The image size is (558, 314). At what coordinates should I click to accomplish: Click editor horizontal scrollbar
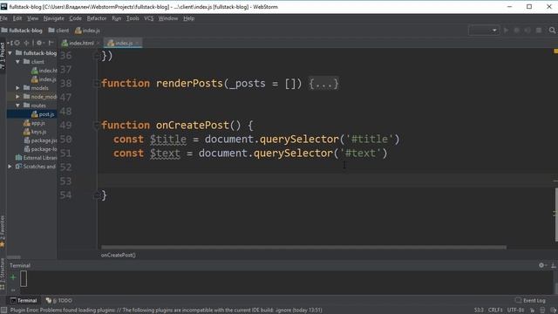303,247
